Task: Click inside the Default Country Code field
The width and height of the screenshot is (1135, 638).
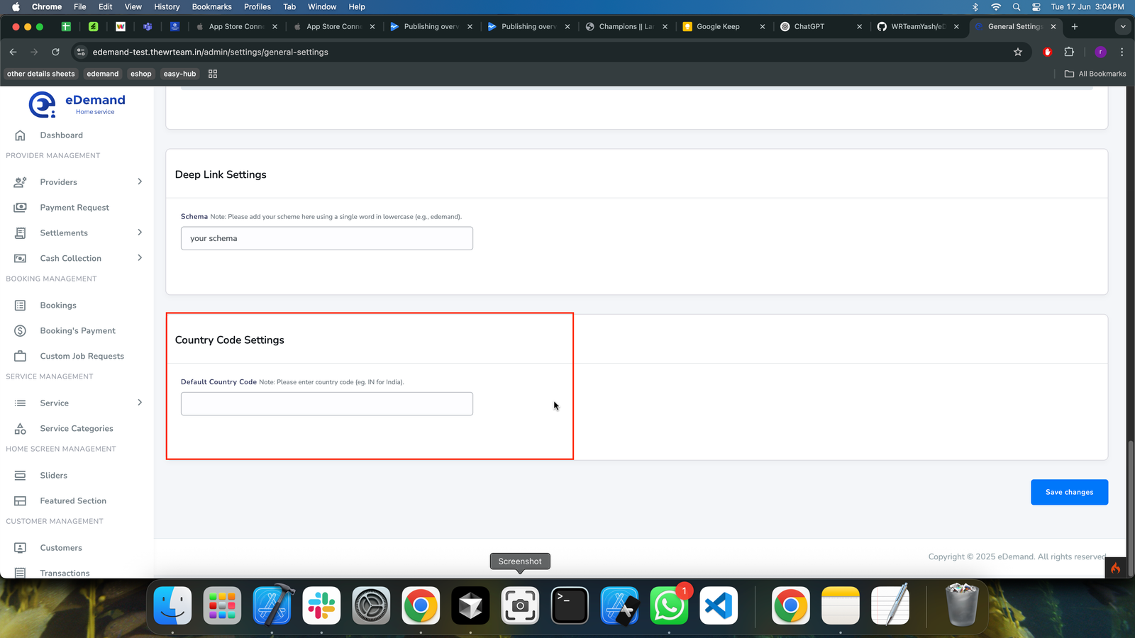Action: 326,403
